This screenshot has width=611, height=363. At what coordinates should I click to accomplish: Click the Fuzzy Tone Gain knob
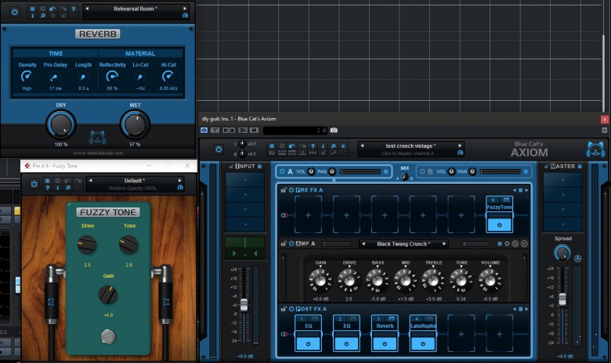pyautogui.click(x=108, y=294)
